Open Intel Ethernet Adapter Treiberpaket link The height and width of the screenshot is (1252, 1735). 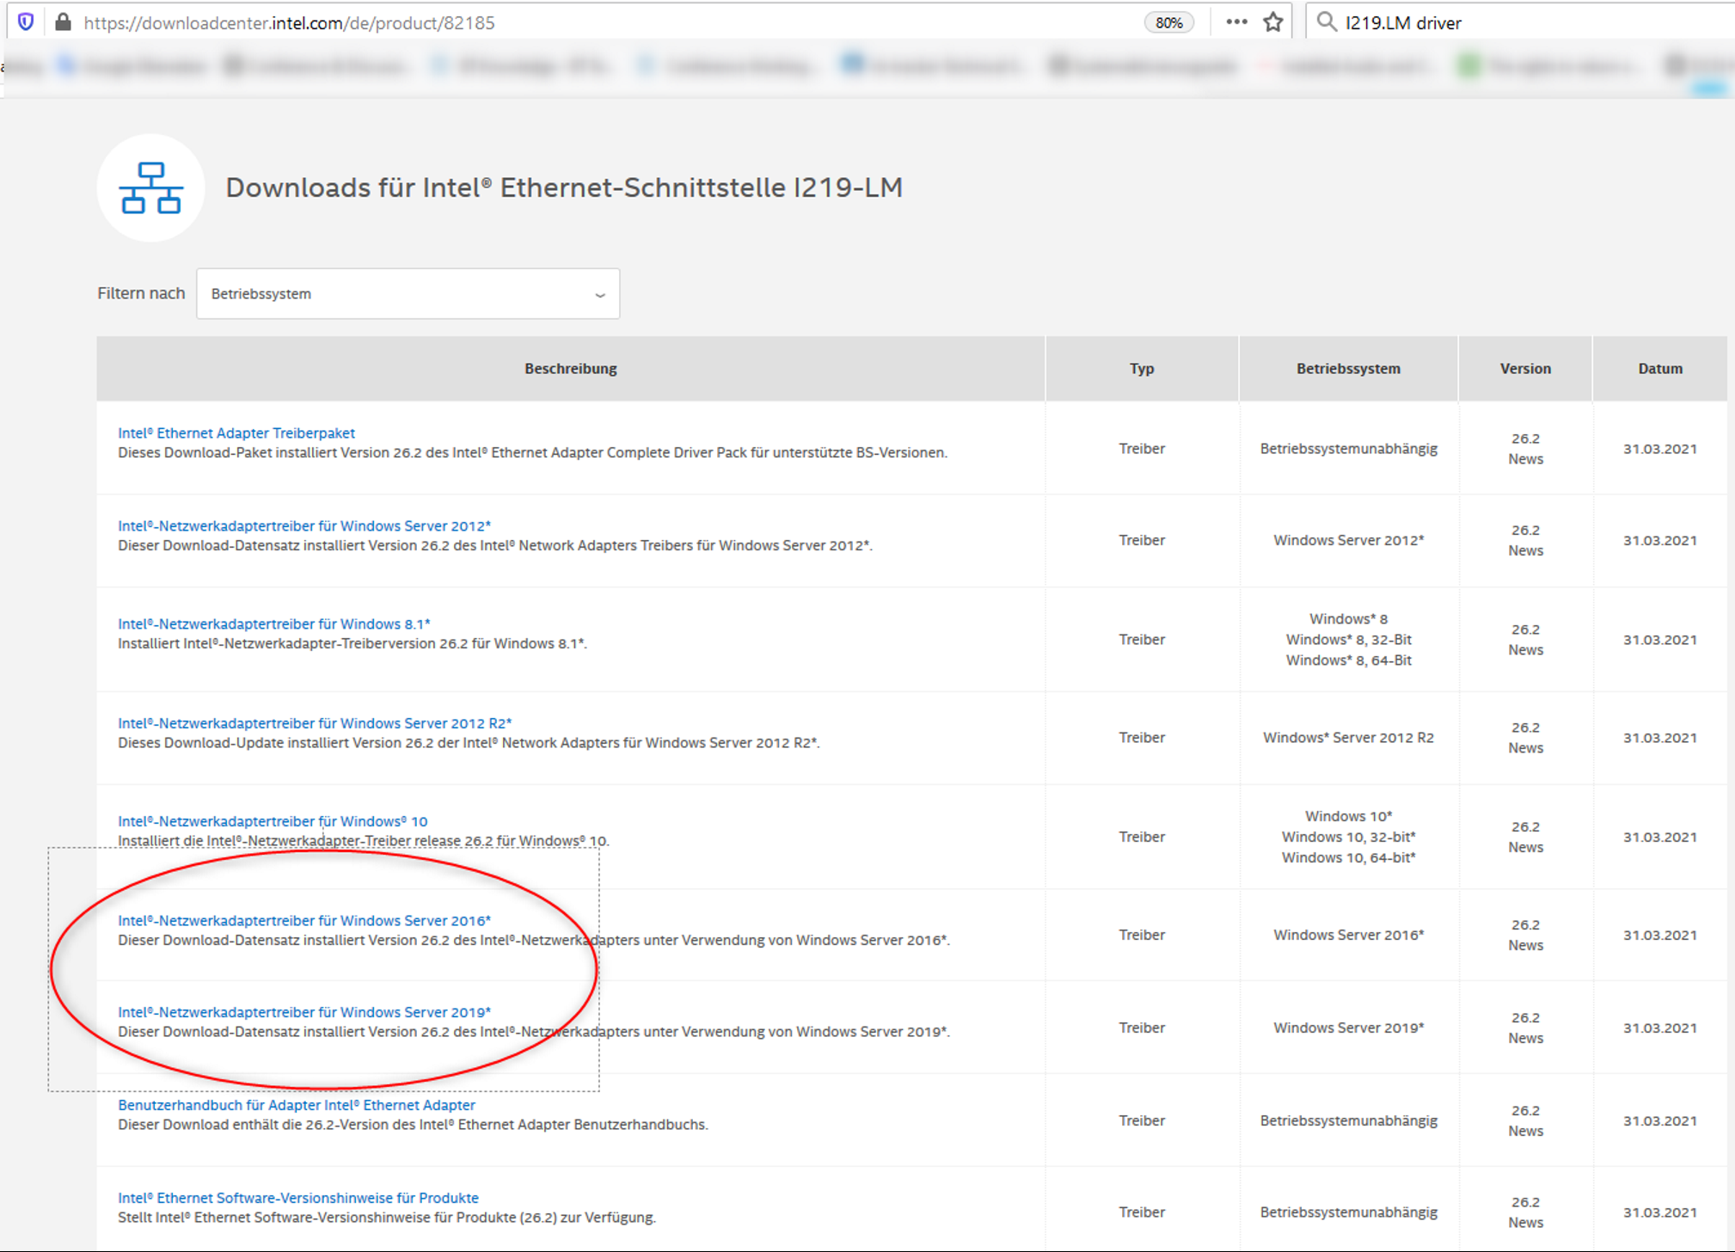(236, 433)
